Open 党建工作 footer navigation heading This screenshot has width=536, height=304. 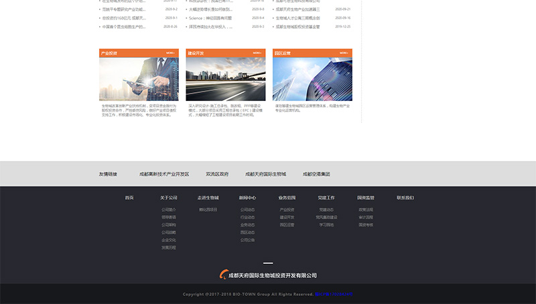click(326, 198)
